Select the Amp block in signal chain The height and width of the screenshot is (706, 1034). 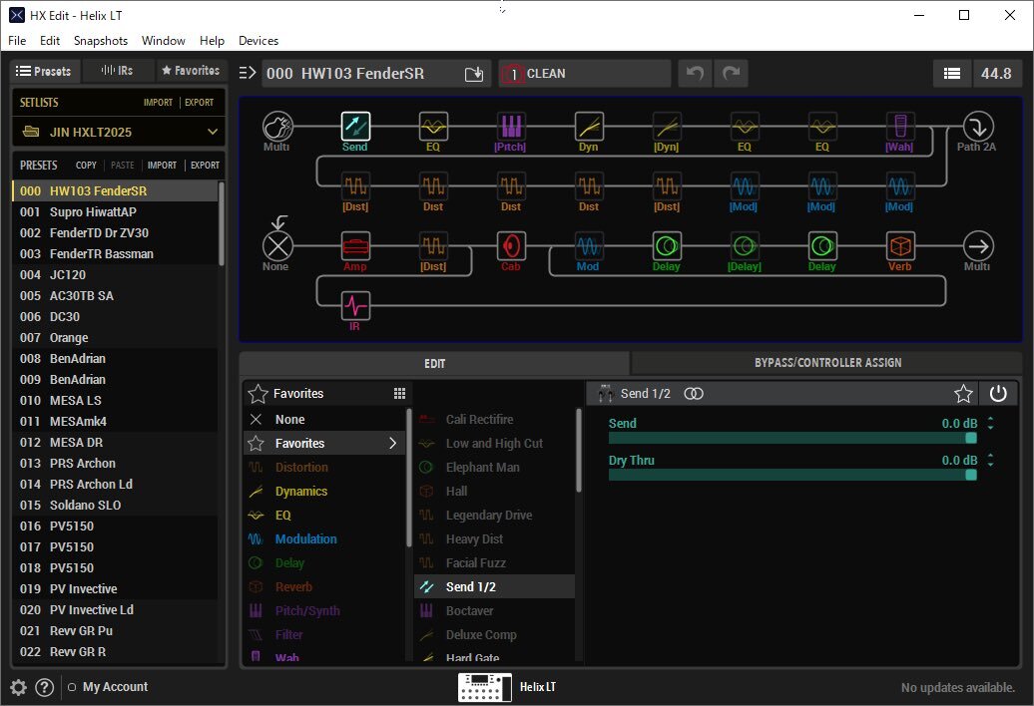point(355,245)
